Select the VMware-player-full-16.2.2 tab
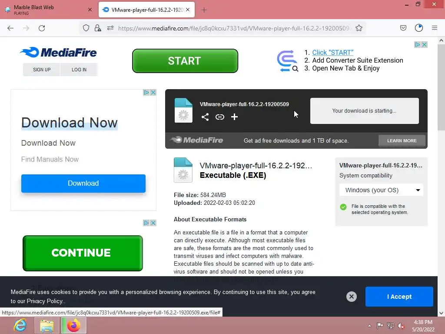The height and width of the screenshot is (334, 445). (147, 10)
